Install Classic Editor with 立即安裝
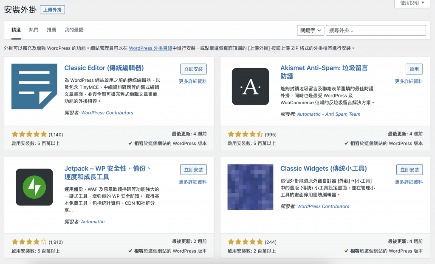The height and width of the screenshot is (264, 435). coord(193,69)
